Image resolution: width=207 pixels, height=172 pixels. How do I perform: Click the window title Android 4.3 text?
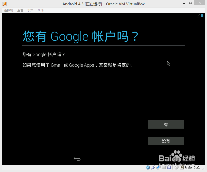pos(103,4)
